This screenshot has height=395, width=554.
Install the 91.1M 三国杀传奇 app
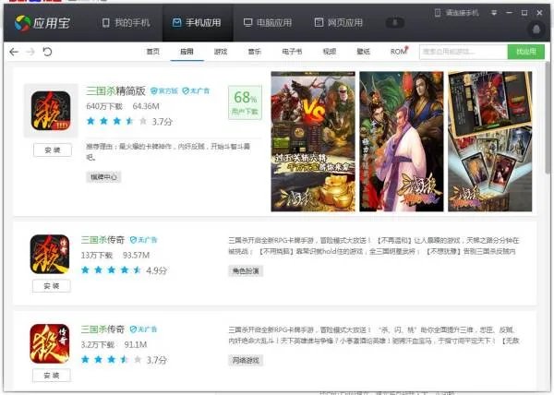tap(51, 376)
